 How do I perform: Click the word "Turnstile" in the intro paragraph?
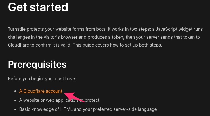tap(17, 29)
